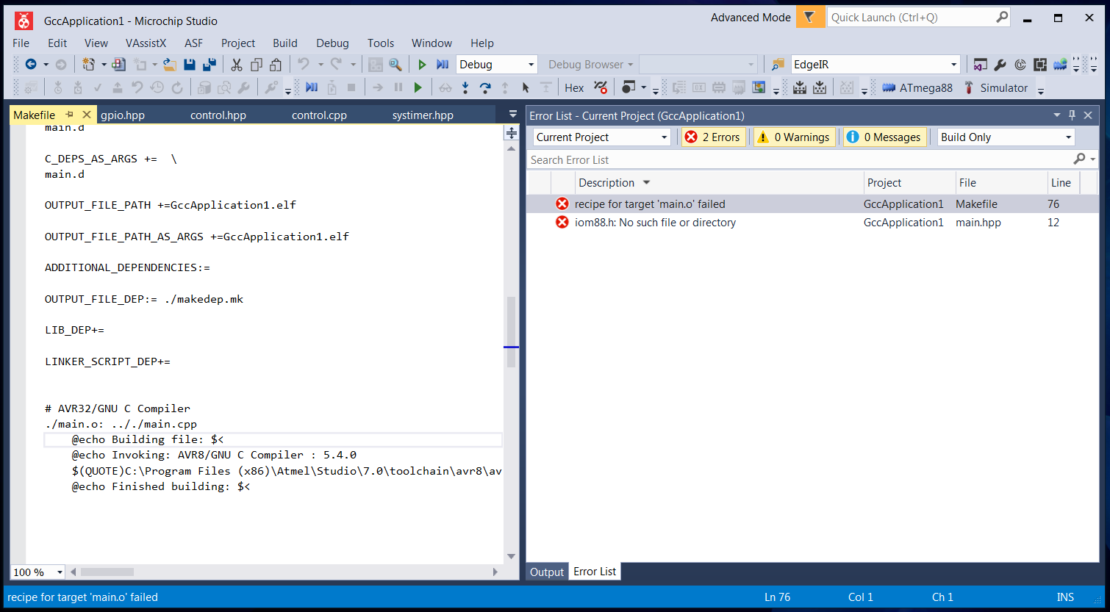The height and width of the screenshot is (612, 1110).
Task: Select the iom88.h No such file error row
Action: coord(812,223)
